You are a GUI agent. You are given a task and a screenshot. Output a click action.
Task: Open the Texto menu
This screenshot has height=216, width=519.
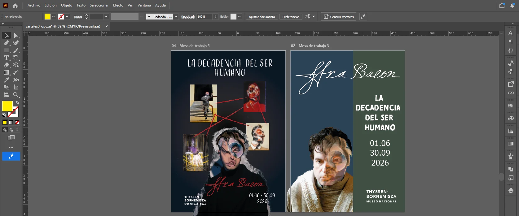tap(81, 5)
